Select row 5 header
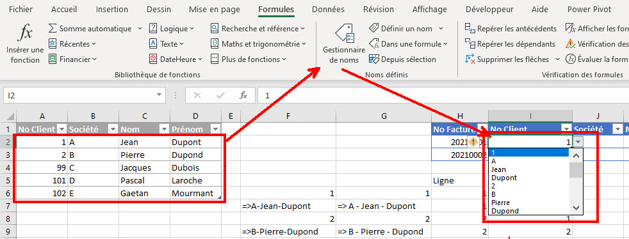The height and width of the screenshot is (239, 629). point(8,180)
